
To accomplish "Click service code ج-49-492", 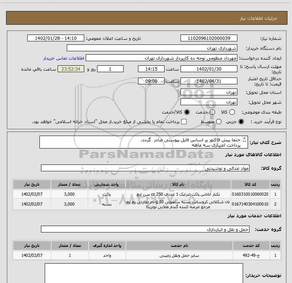I will pos(251,255).
